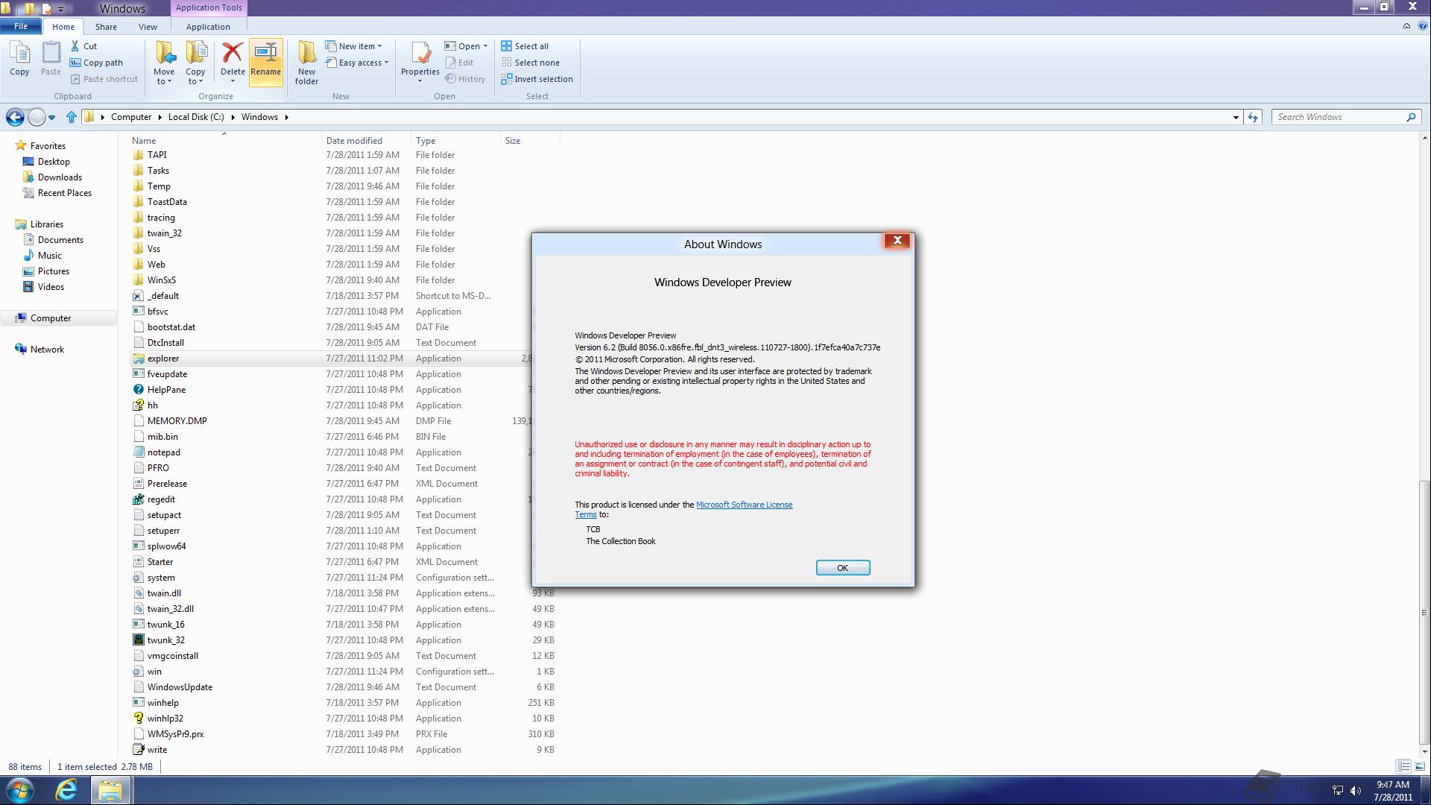Click OK in About Windows dialog
The width and height of the screenshot is (1431, 805).
[x=842, y=568]
